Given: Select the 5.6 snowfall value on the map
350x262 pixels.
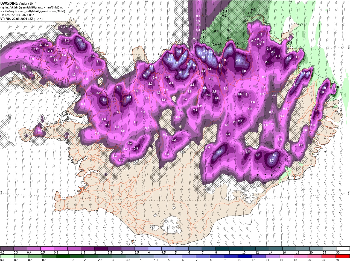Looking at the screenshot, I should [x=184, y=56].
